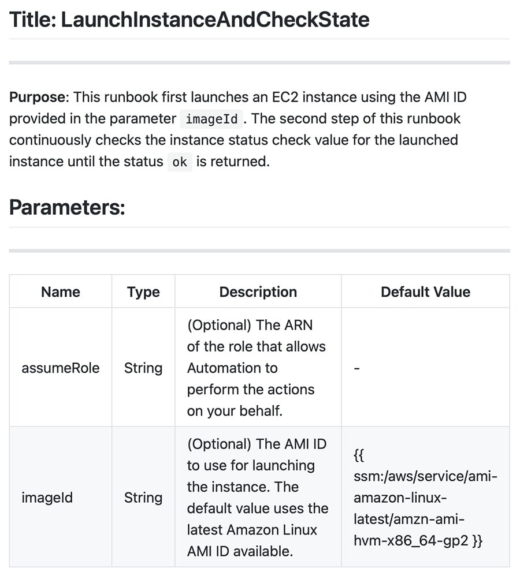This screenshot has height=583, width=520.
Task: Click the assumeRole description text
Action: (256, 368)
